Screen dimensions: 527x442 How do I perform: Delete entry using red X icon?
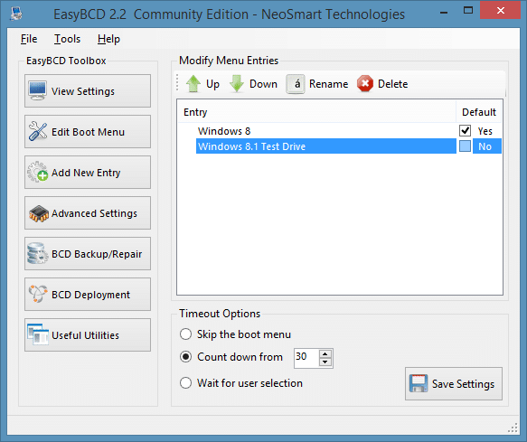[382, 84]
